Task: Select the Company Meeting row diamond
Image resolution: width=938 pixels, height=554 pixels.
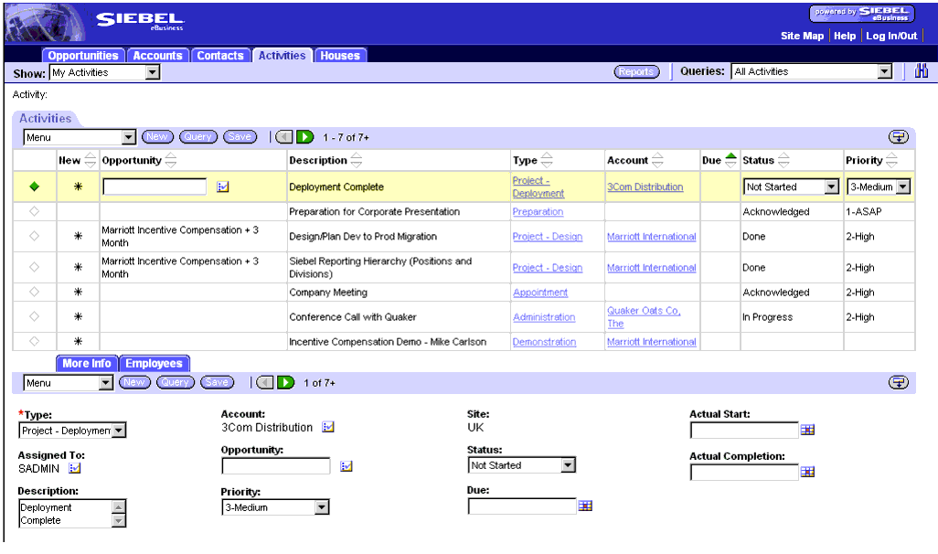Action: [x=34, y=292]
